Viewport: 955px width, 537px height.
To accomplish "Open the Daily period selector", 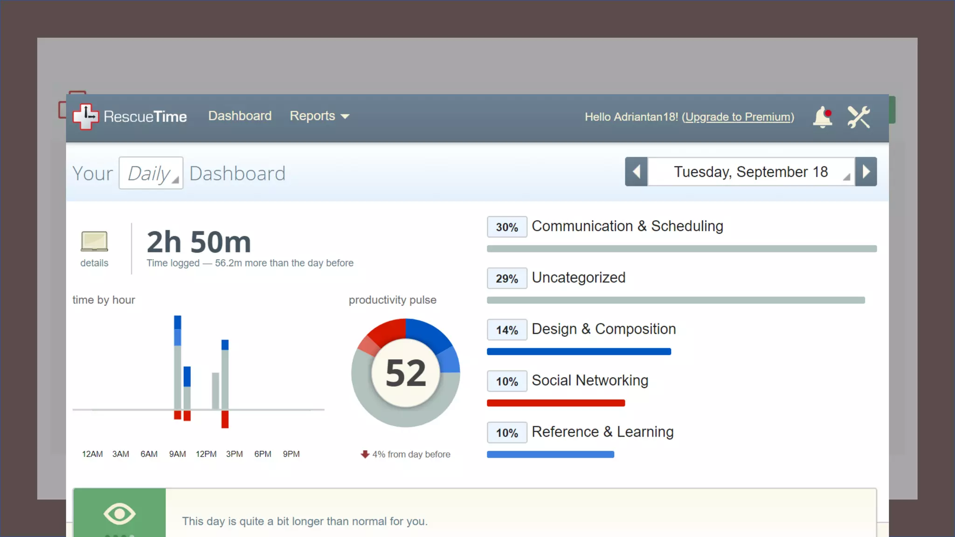I will 151,173.
